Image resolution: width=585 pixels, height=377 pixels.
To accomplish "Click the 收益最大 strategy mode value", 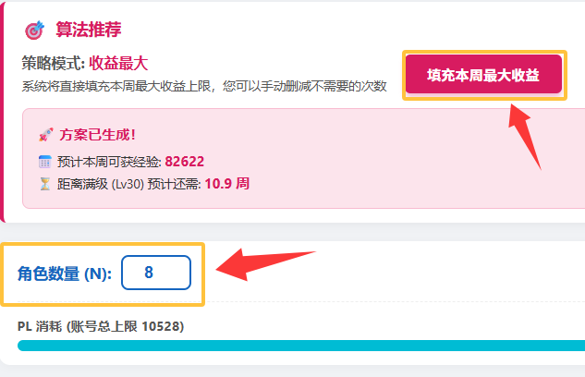I will tap(118, 64).
